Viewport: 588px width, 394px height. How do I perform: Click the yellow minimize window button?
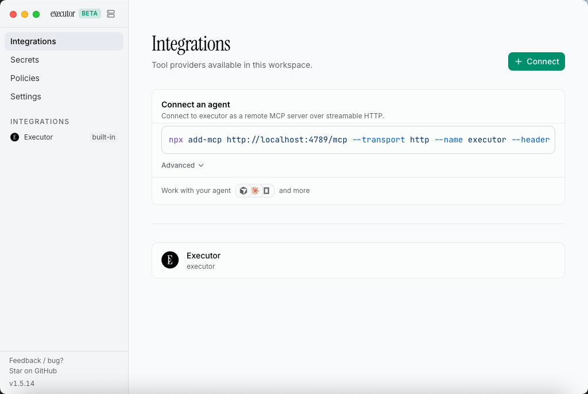coord(25,14)
